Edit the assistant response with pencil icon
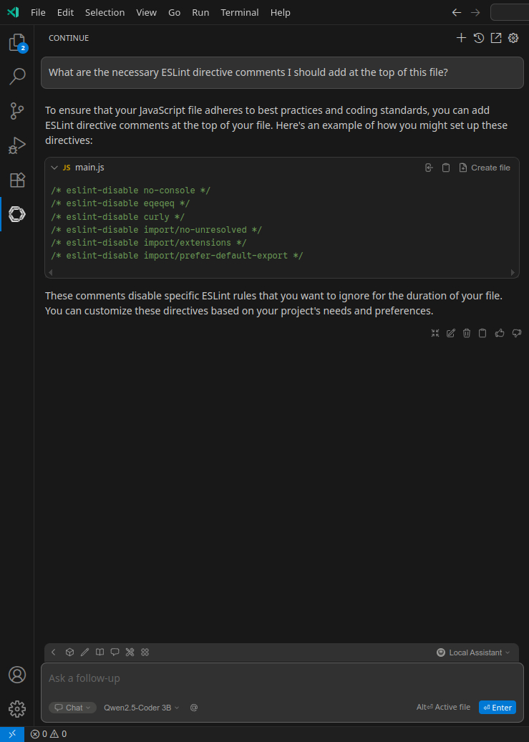The height and width of the screenshot is (742, 529). click(451, 333)
